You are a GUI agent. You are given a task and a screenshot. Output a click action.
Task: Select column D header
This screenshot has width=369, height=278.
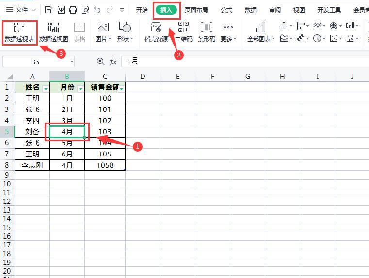[143, 77]
